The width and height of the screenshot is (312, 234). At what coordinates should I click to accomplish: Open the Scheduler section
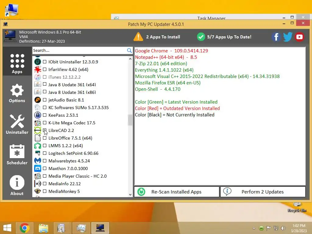click(x=17, y=154)
